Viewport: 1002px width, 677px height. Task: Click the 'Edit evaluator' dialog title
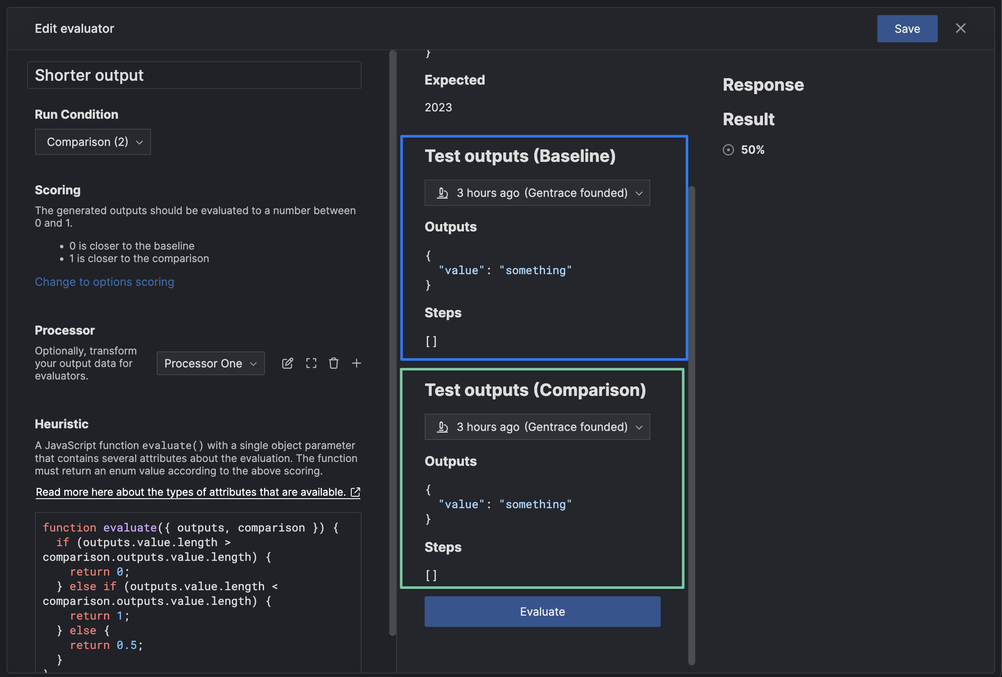(75, 28)
